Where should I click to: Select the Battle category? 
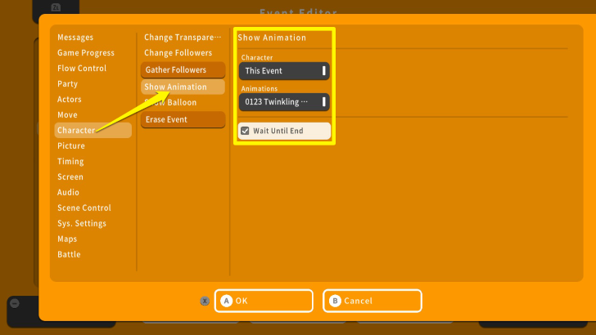tap(69, 255)
